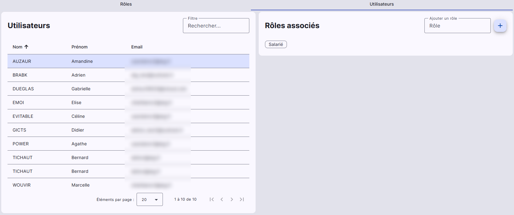Sort by Prénom column header
The width and height of the screenshot is (514, 215).
pyautogui.click(x=80, y=47)
